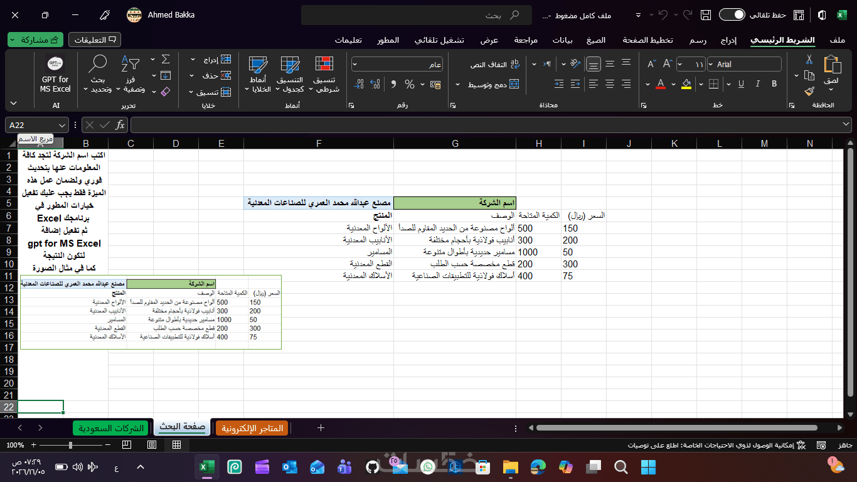Click the Insert Function fx icon
Viewport: 857px width, 482px height.
[120, 125]
